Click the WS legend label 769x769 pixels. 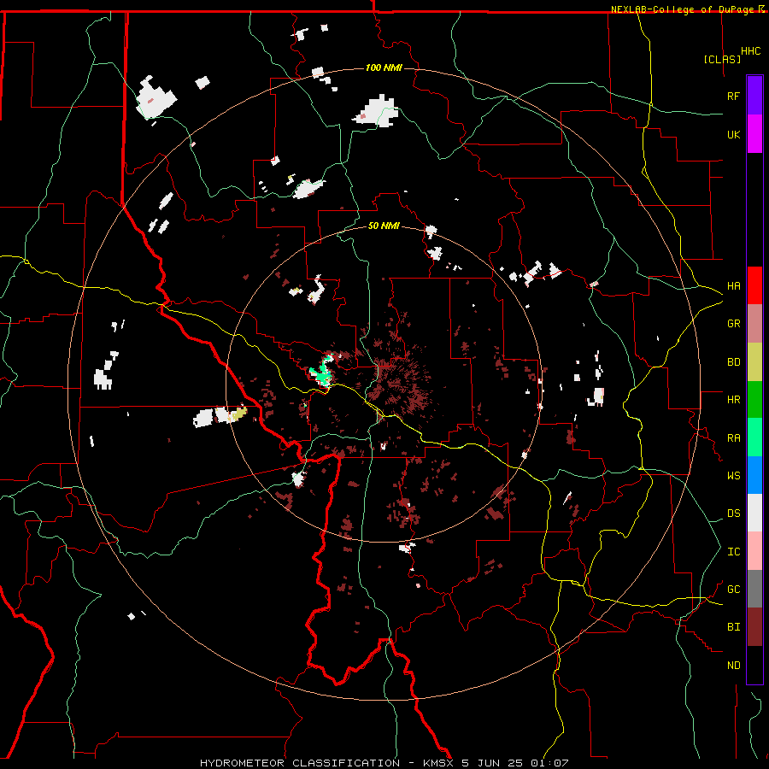click(733, 476)
